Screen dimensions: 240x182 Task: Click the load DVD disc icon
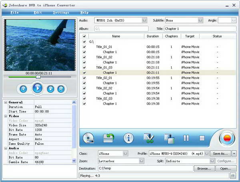coord(88,138)
